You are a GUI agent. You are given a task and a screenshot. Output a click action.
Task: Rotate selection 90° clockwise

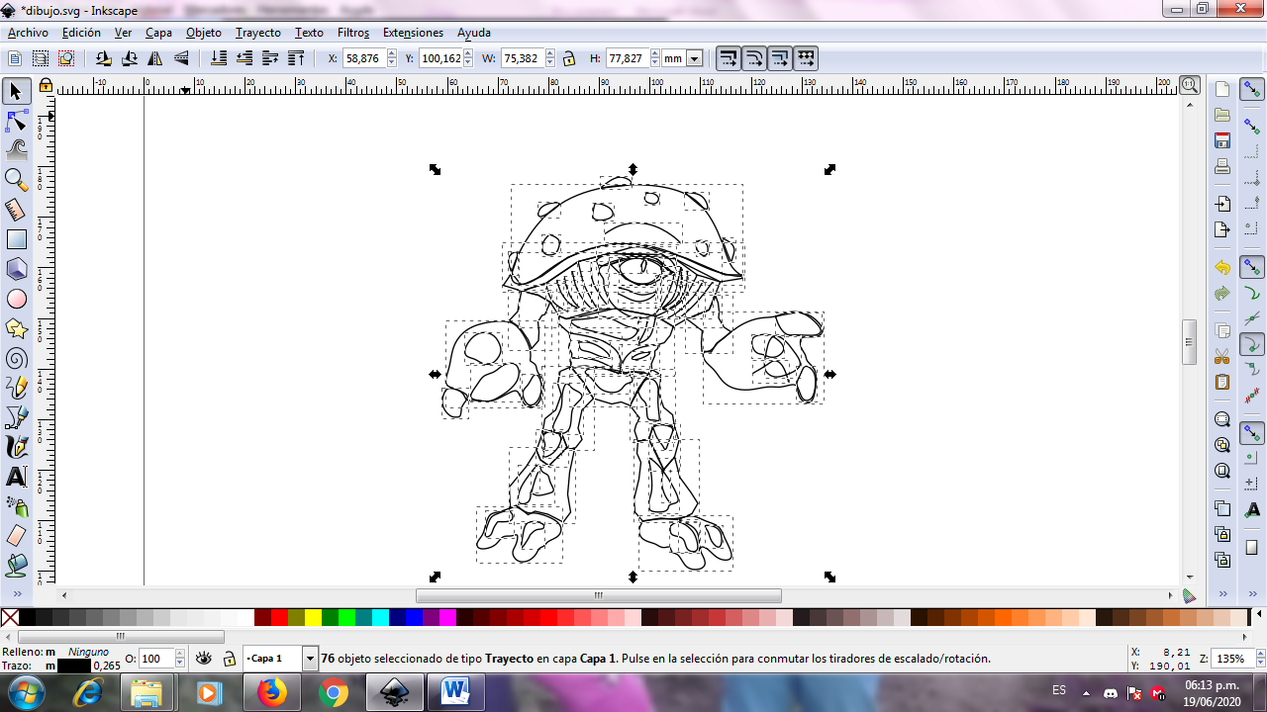point(129,58)
